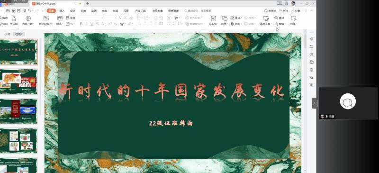Click the Undo arrow in quick toolbar
Viewport: 379px width, 173px height.
(x=29, y=11)
